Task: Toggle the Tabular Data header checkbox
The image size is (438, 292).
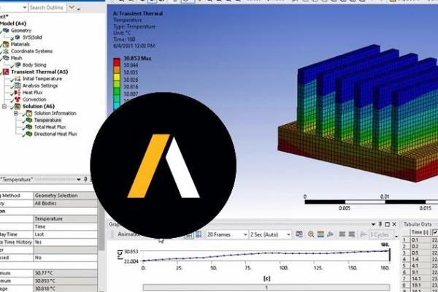Action: [x=436, y=232]
